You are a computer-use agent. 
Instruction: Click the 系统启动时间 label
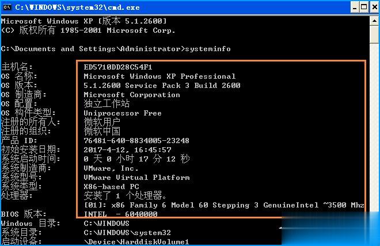(31, 159)
